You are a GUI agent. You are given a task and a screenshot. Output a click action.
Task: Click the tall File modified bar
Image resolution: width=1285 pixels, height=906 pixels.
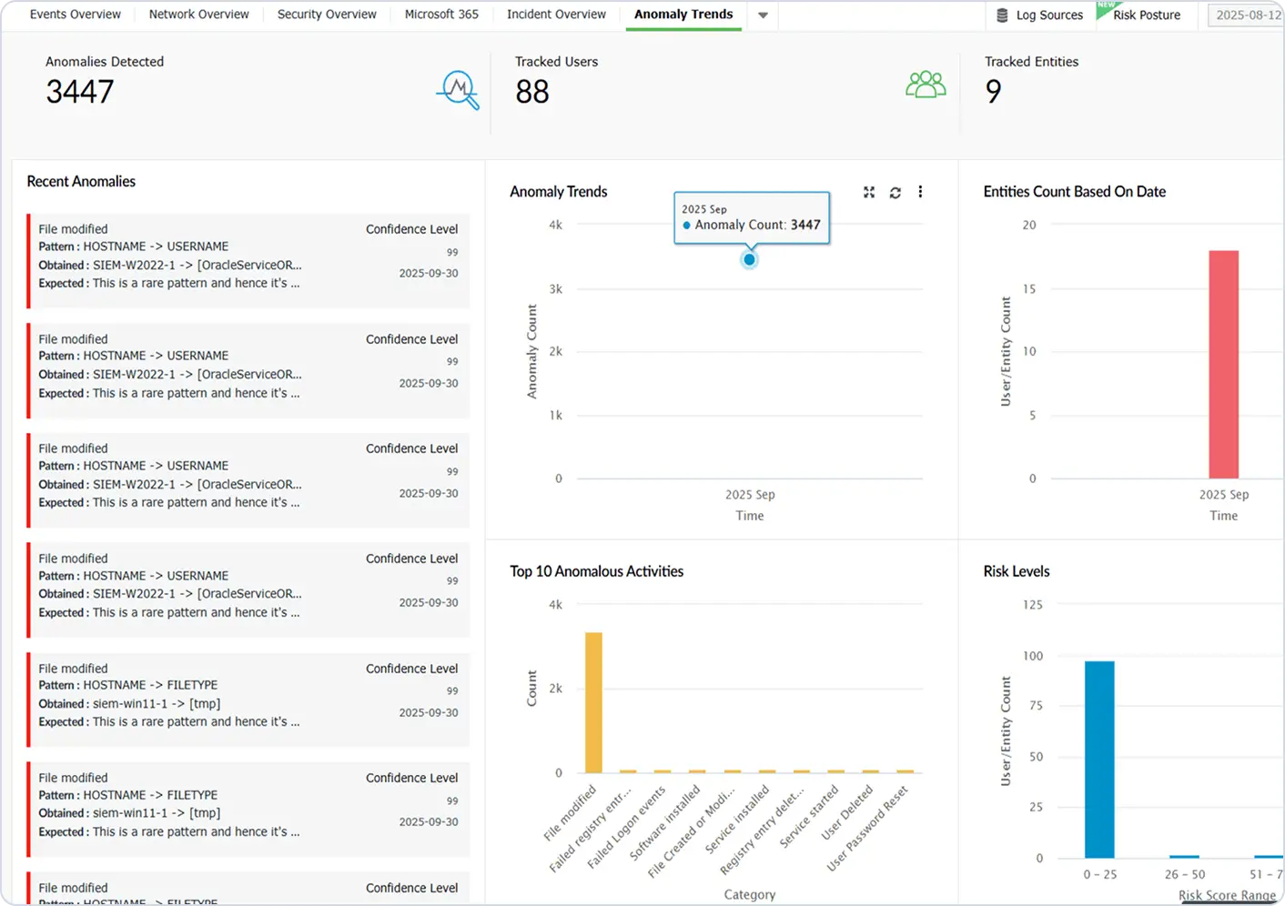pos(593,702)
